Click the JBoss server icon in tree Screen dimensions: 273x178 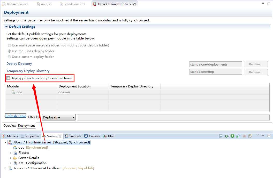[x=10, y=142]
